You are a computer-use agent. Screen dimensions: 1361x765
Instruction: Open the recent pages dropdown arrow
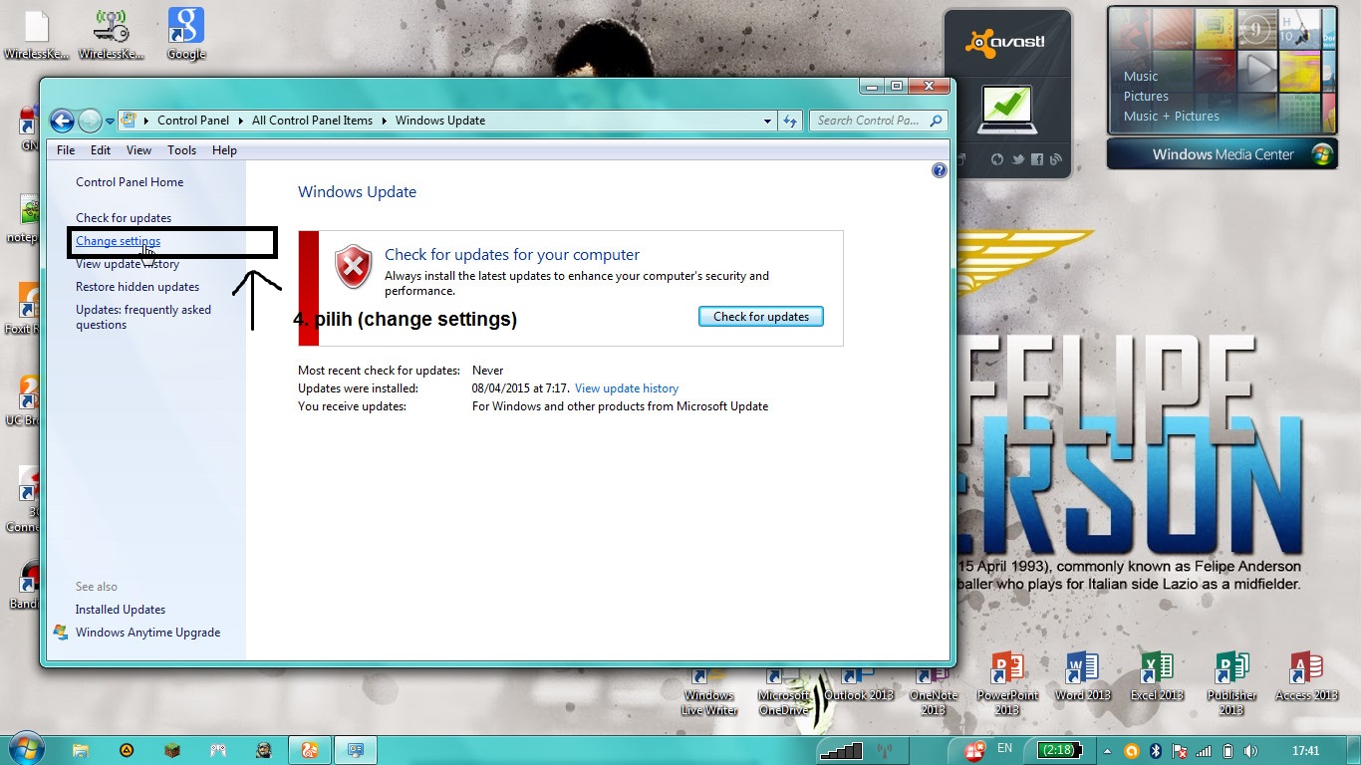click(110, 122)
